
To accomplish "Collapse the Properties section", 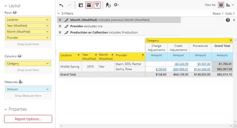I will (5, 109).
